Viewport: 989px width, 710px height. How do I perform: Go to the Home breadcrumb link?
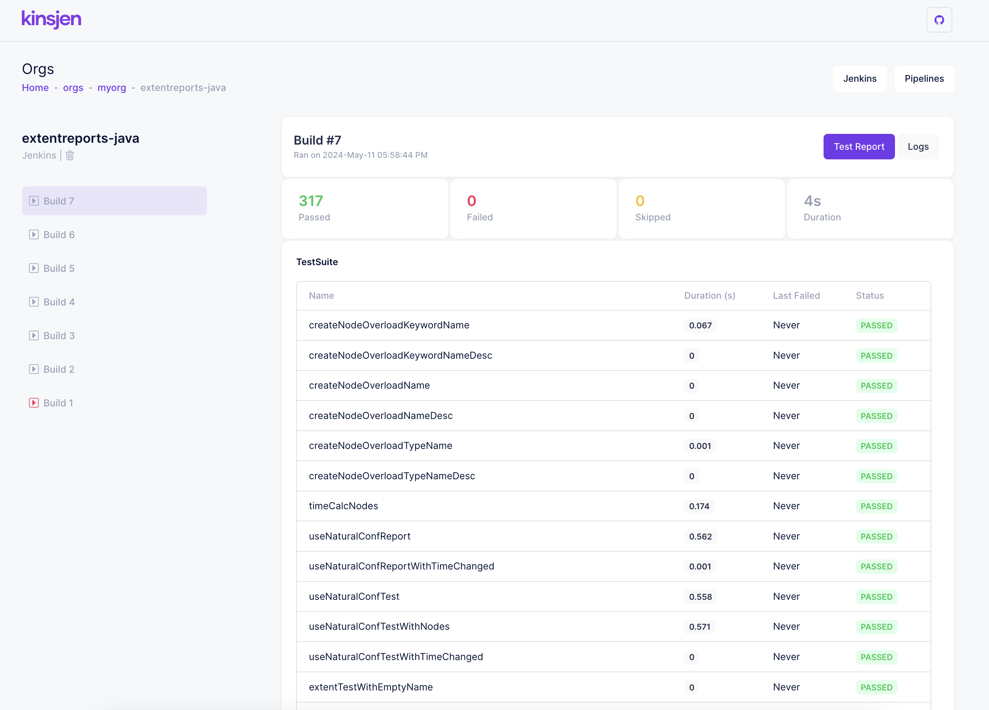[x=35, y=88]
